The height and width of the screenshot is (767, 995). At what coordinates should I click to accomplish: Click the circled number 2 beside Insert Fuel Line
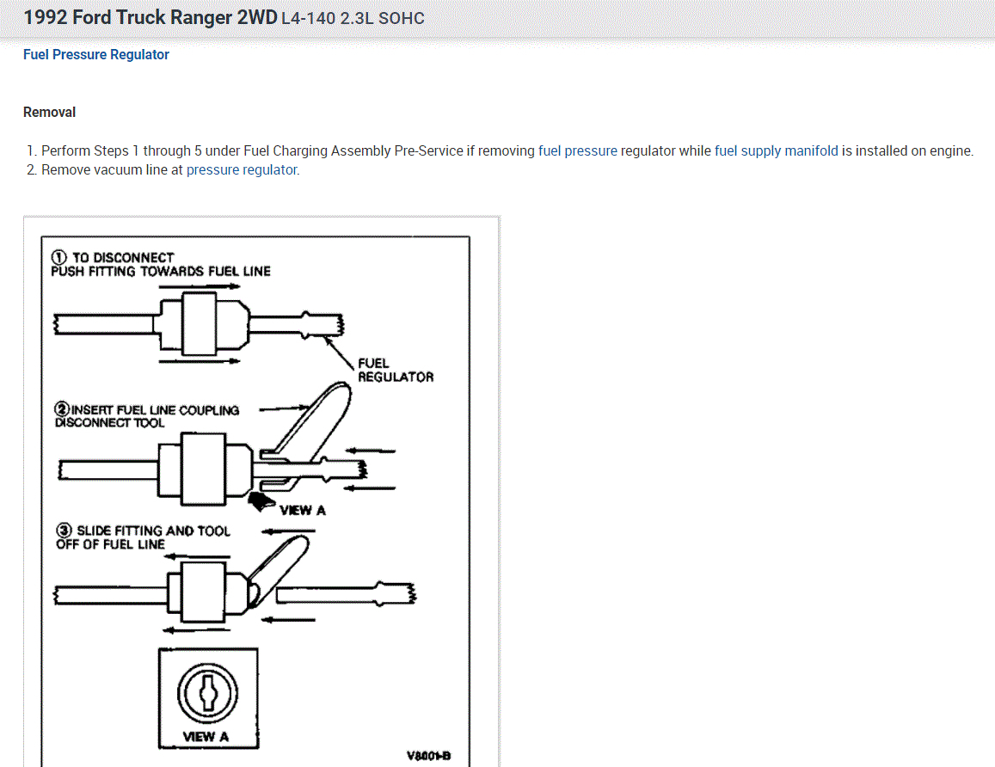pos(62,408)
